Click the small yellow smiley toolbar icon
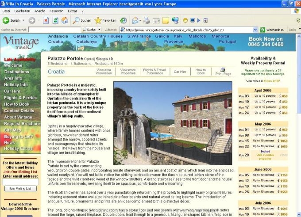 pos(185,20)
